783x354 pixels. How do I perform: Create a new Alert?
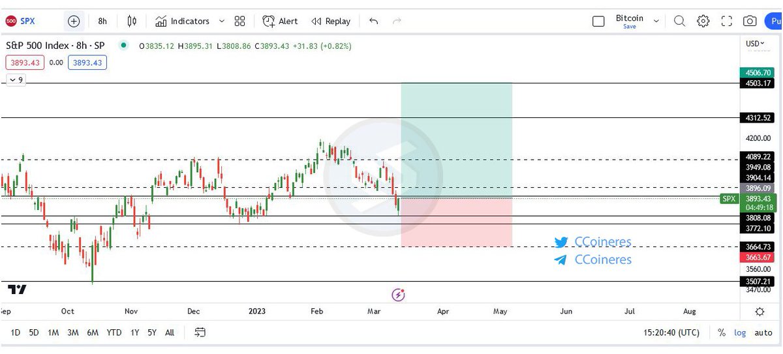tap(280, 21)
